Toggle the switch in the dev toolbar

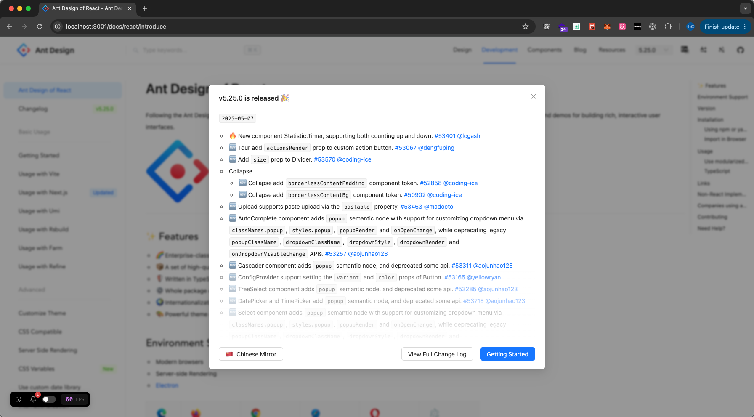point(49,399)
